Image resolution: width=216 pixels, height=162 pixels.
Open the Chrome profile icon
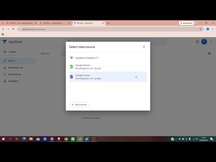click(208, 29)
